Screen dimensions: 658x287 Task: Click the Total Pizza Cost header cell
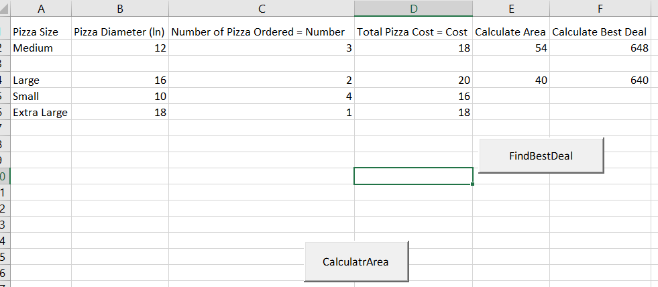pyautogui.click(x=413, y=32)
